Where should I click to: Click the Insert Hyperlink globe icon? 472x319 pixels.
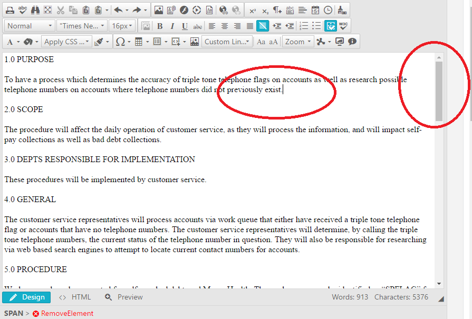pos(224,10)
